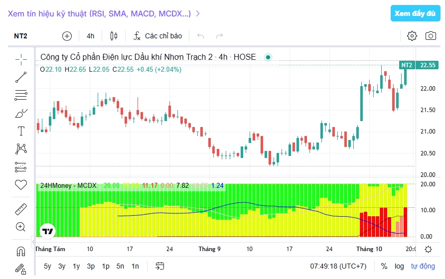Viewport: 445px width, 279px height.
Task: Click the Tháng 10 date label
Action: pyautogui.click(x=369, y=249)
